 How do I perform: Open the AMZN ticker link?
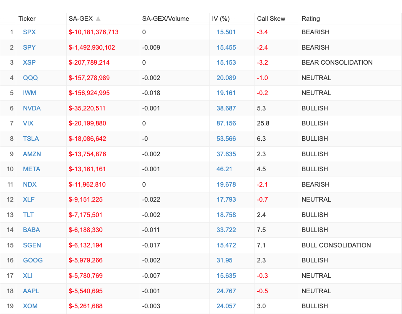pos(32,154)
